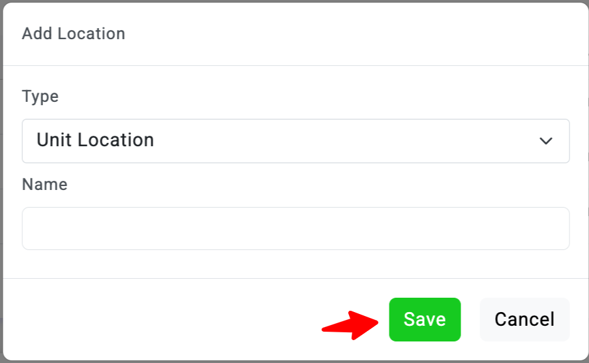Focus the Name input field
Screen dimensions: 589x363
click(x=295, y=229)
